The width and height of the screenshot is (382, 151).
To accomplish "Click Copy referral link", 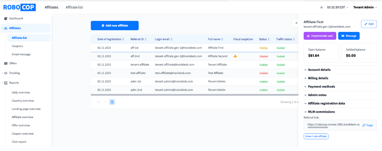I will (x=368, y=125).
